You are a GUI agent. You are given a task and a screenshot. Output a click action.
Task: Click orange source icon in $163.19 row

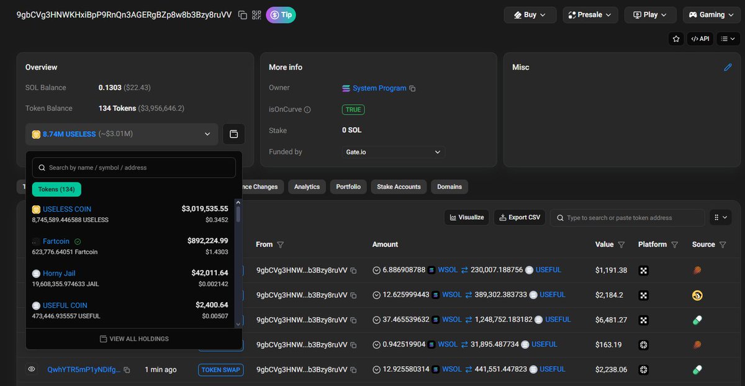(697, 344)
